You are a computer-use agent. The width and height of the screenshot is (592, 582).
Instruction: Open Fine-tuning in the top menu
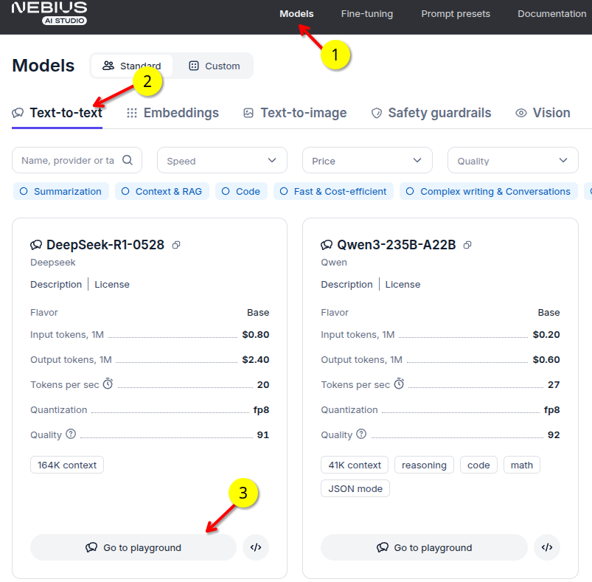pyautogui.click(x=367, y=14)
